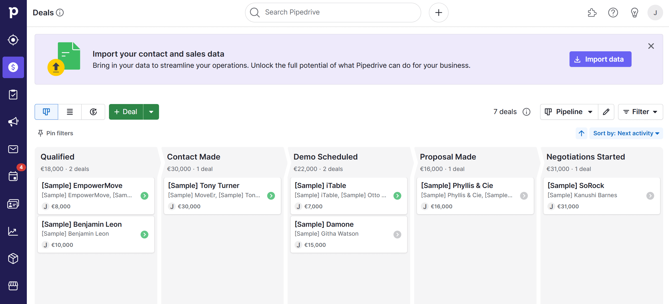Screen dimensions: 669x304
Task: Open Insights chart icon in sidebar
Action: click(13, 231)
